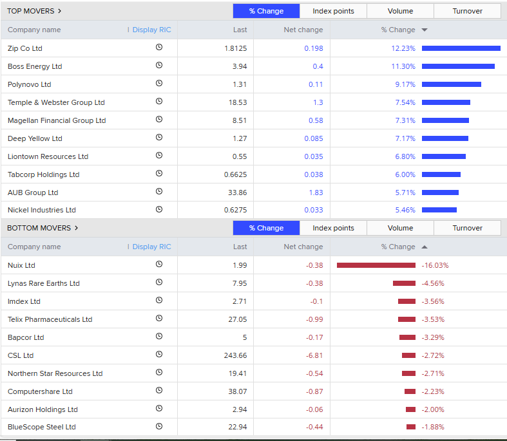Click Nuix Ltd red percent bar

tap(376, 266)
